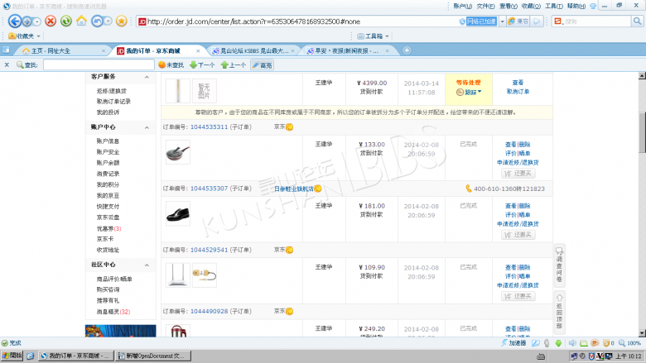
Task: Open 我的积分 in sidebar
Action: point(108,184)
